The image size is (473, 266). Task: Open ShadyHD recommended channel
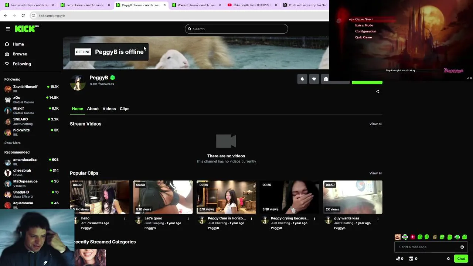click(31, 194)
